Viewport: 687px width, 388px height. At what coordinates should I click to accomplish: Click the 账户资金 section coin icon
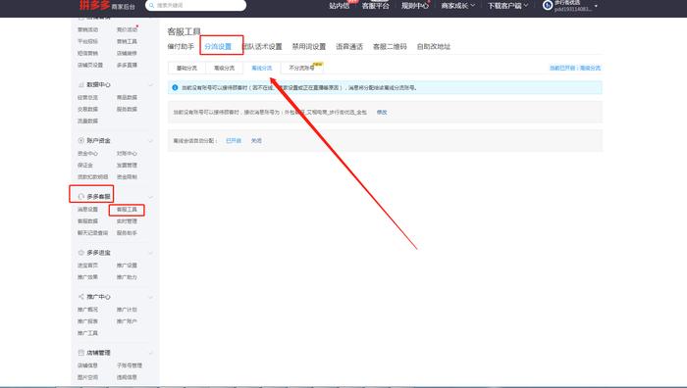(x=80, y=140)
